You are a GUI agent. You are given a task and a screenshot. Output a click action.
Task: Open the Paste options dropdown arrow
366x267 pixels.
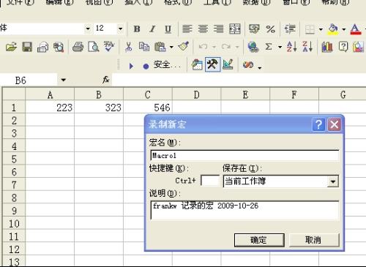pos(171,47)
